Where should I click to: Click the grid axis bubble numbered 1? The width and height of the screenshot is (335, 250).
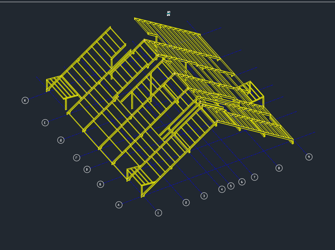point(158,213)
